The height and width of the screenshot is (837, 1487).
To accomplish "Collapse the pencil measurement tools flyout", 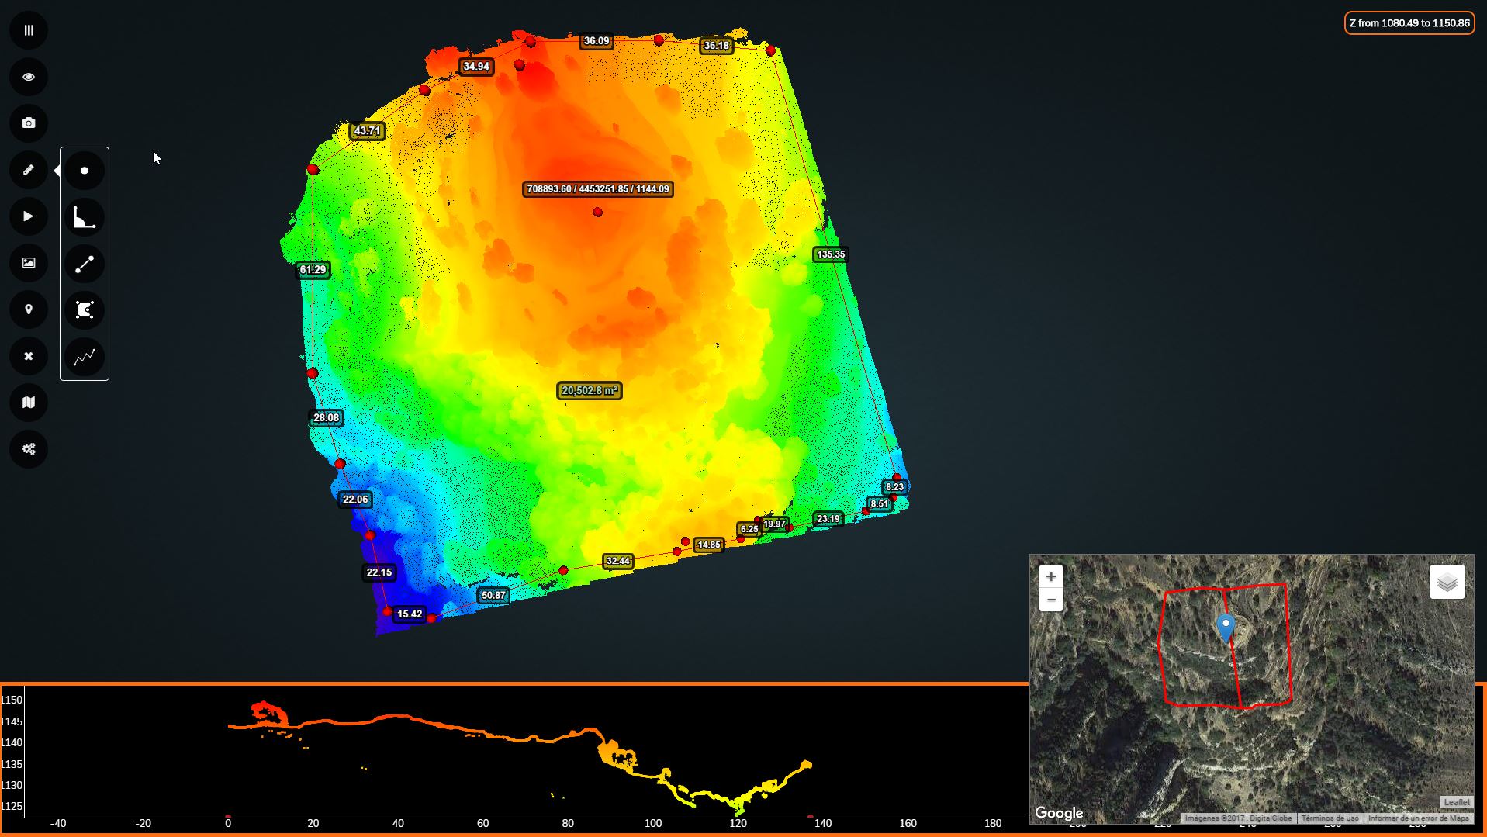I will tap(29, 170).
